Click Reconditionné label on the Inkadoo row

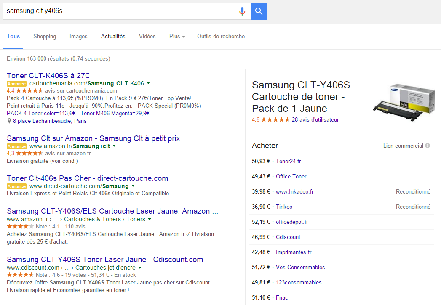point(413,191)
